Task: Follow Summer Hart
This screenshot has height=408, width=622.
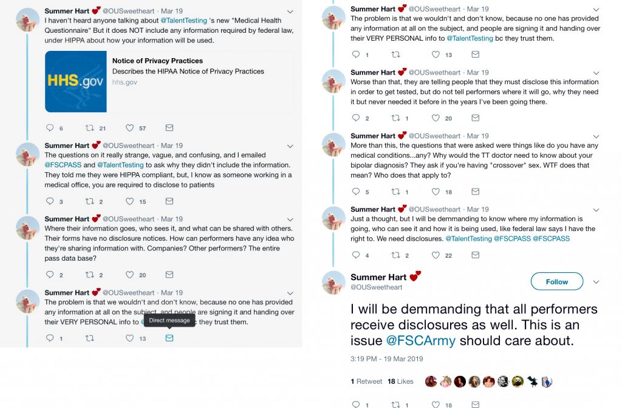Action: (x=556, y=282)
